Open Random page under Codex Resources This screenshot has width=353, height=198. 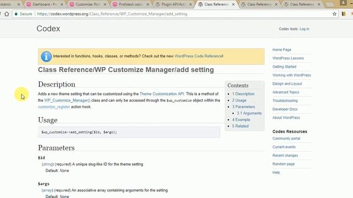coord(284,164)
